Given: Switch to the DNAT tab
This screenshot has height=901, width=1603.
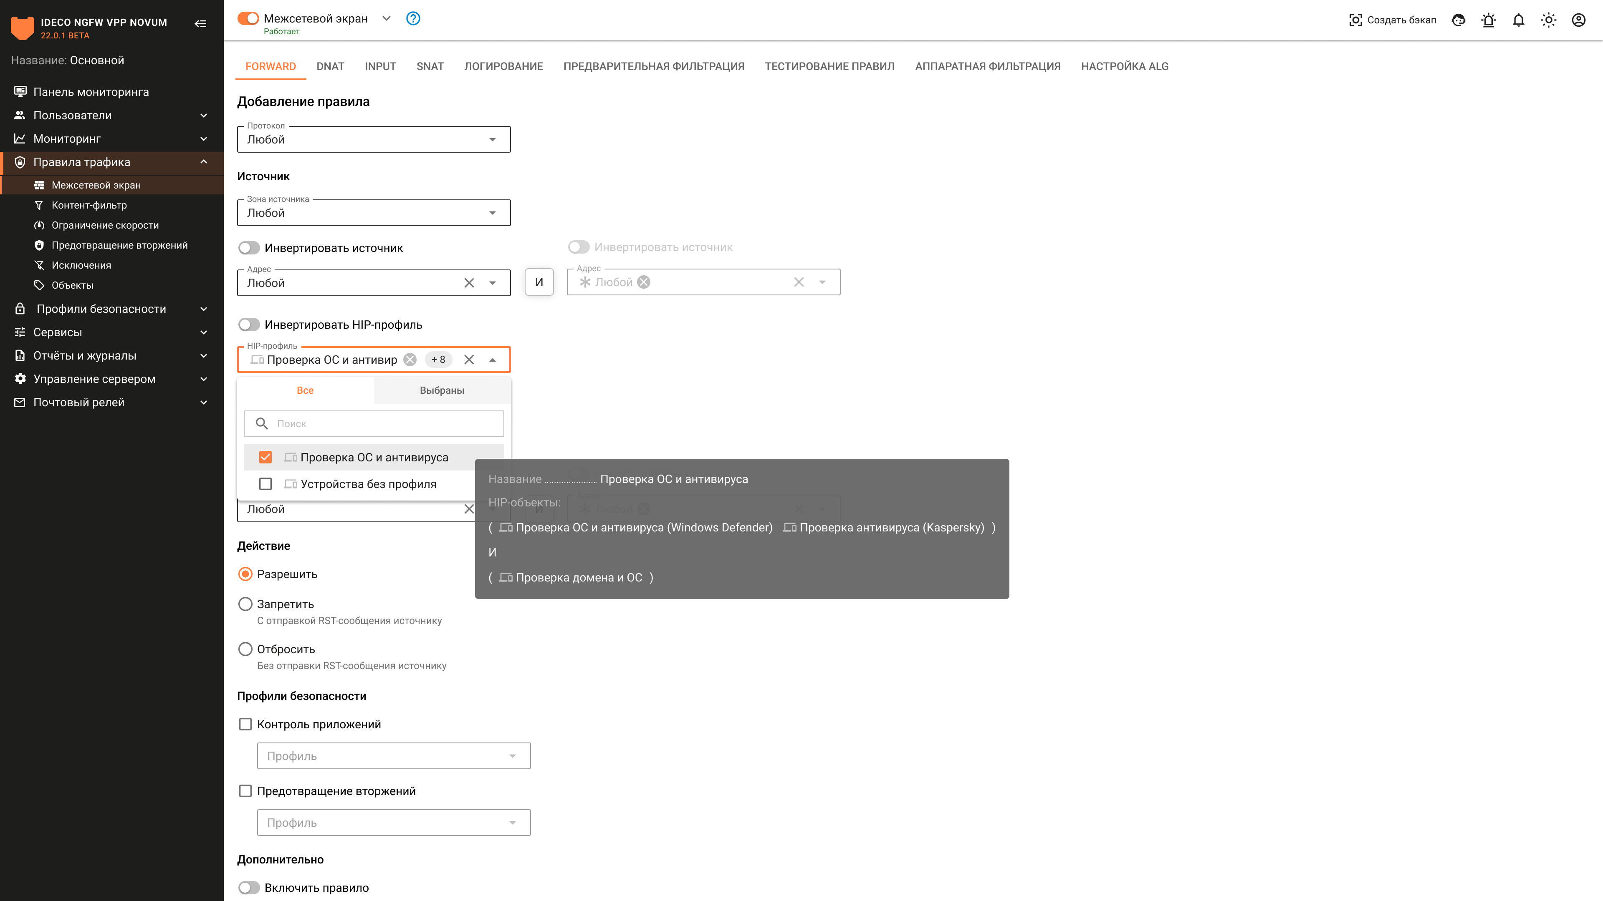Looking at the screenshot, I should [x=330, y=67].
